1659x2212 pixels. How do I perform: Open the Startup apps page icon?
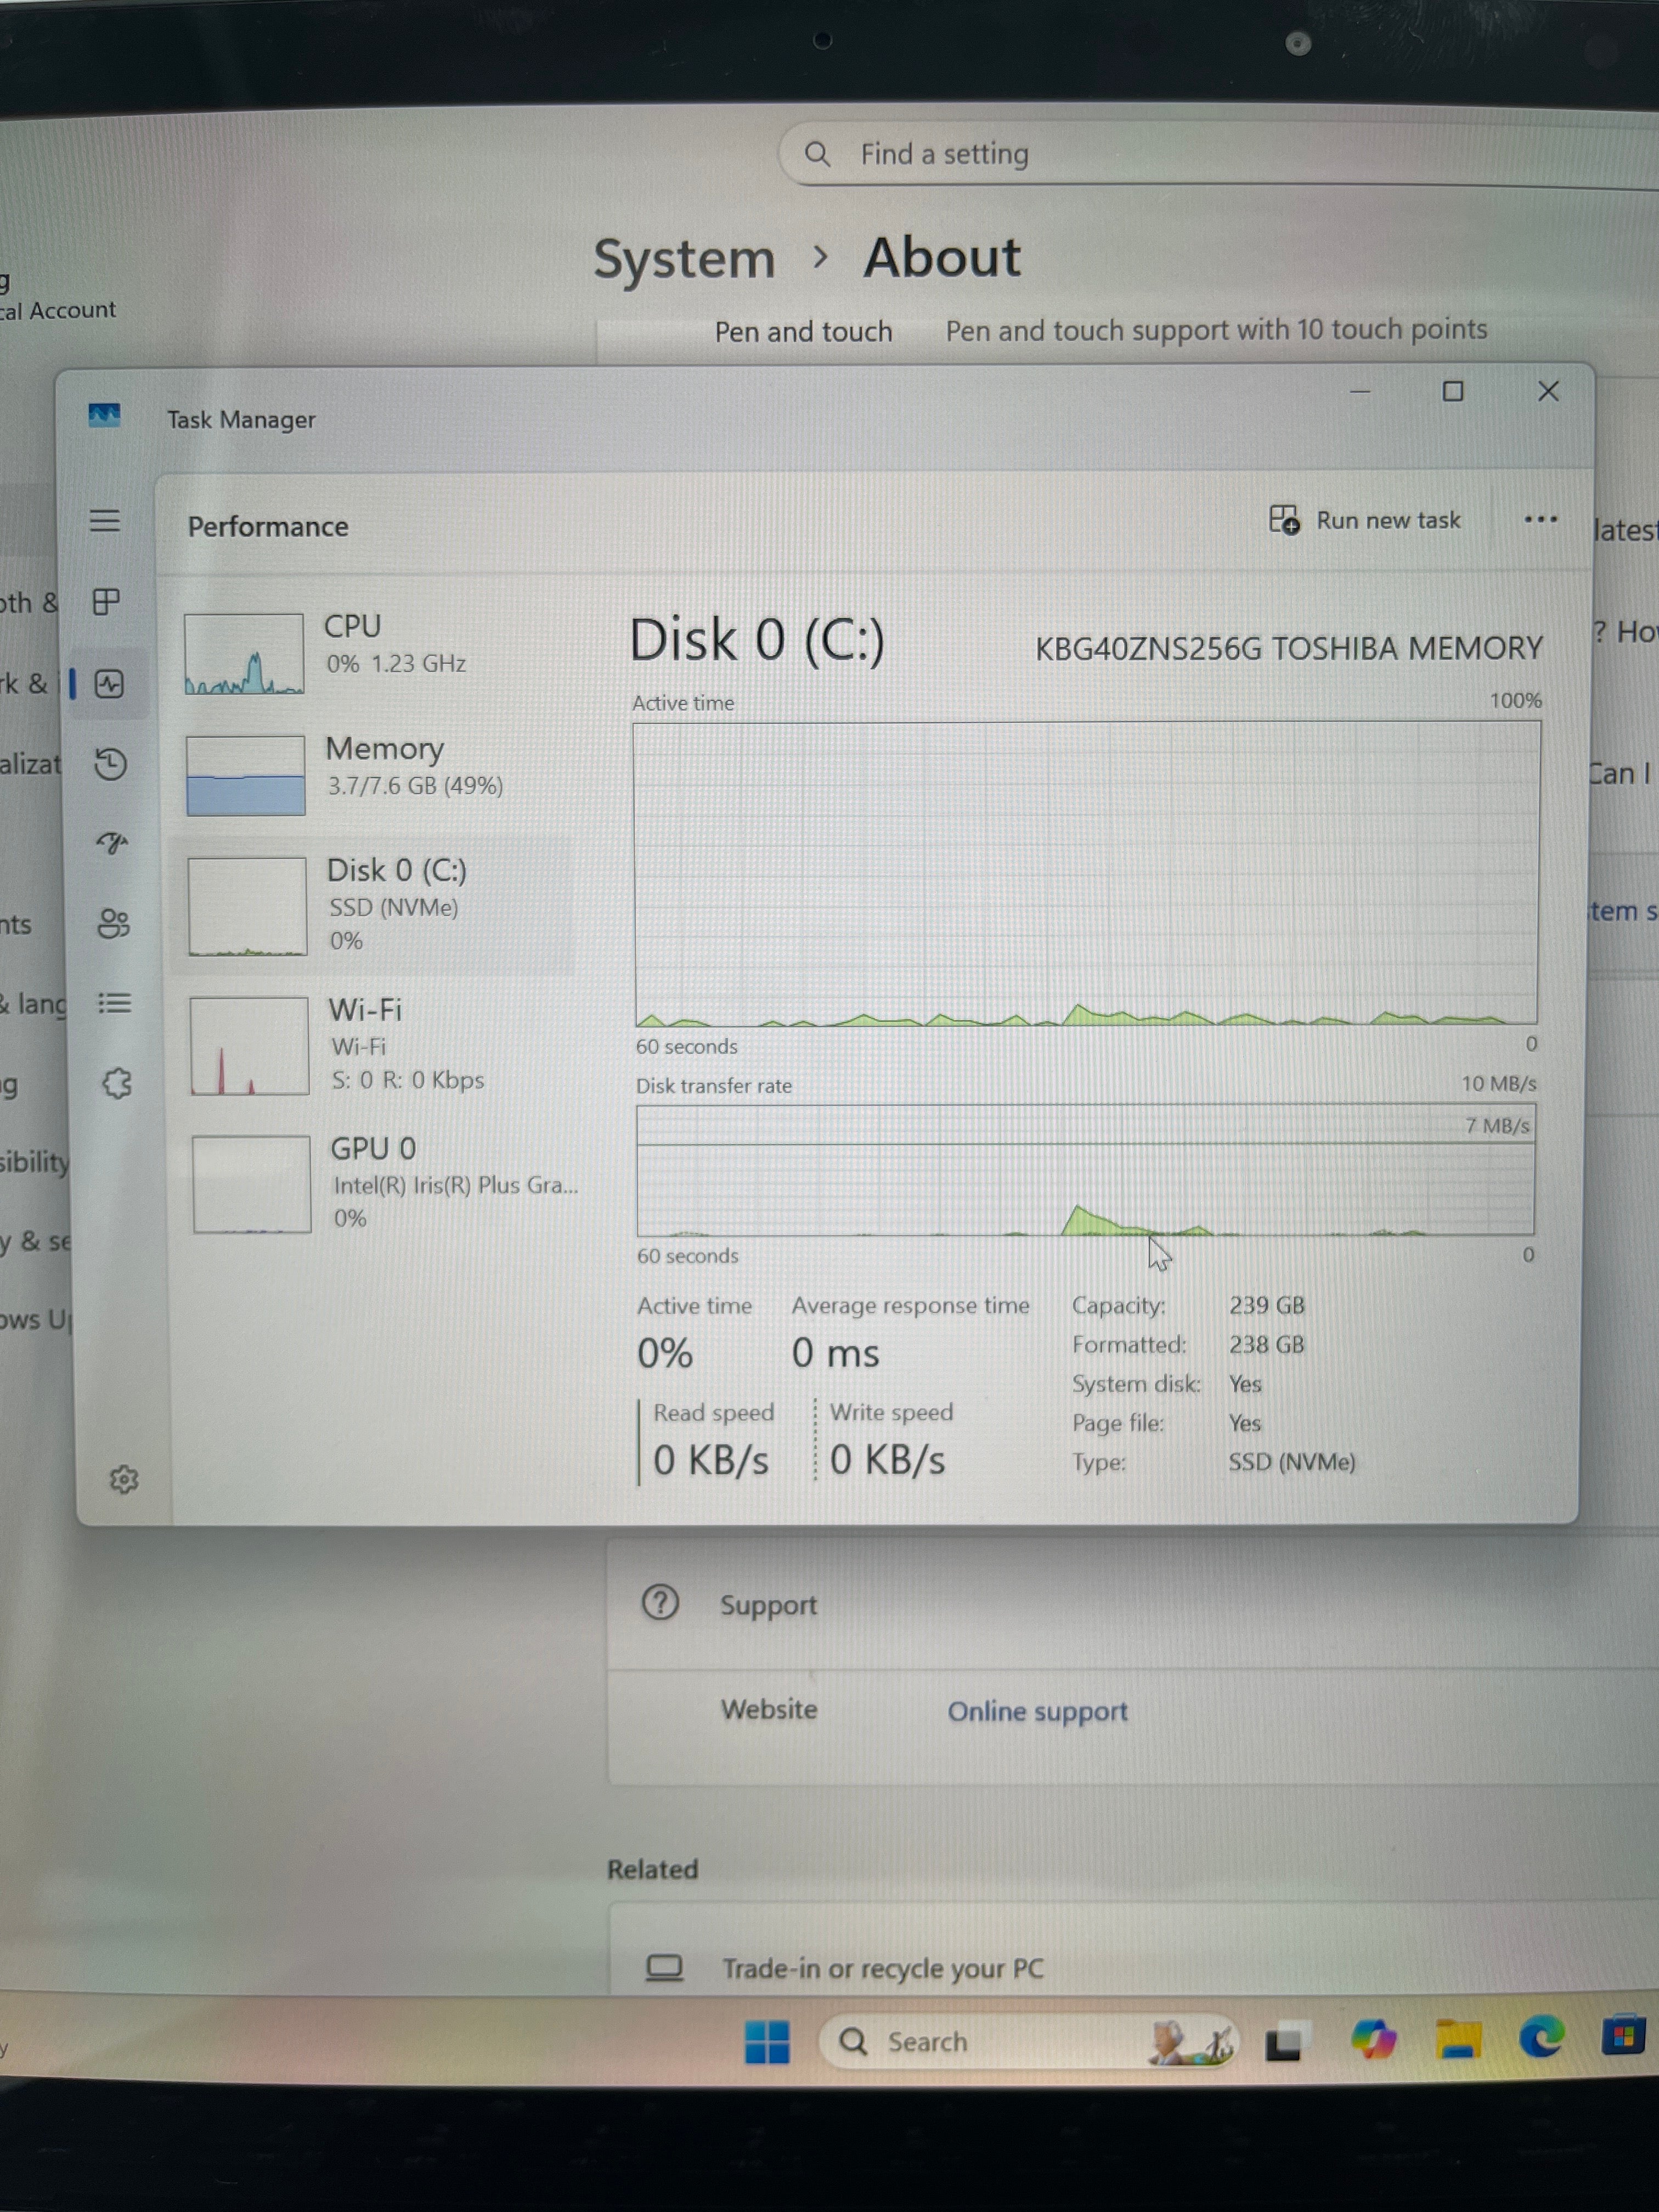112,843
